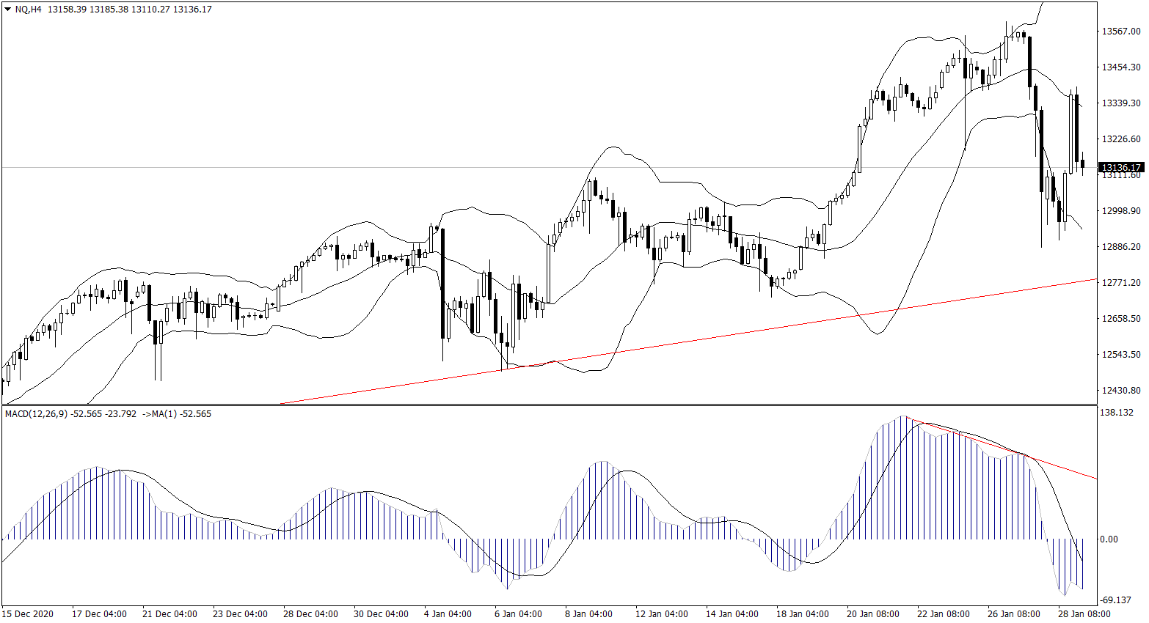
Task: Click the 12430.80 price axis label
Action: coord(1121,391)
